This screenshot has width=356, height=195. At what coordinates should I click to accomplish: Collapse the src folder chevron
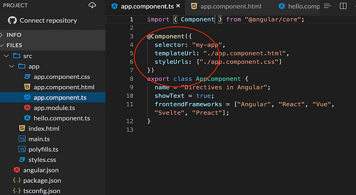[6, 56]
